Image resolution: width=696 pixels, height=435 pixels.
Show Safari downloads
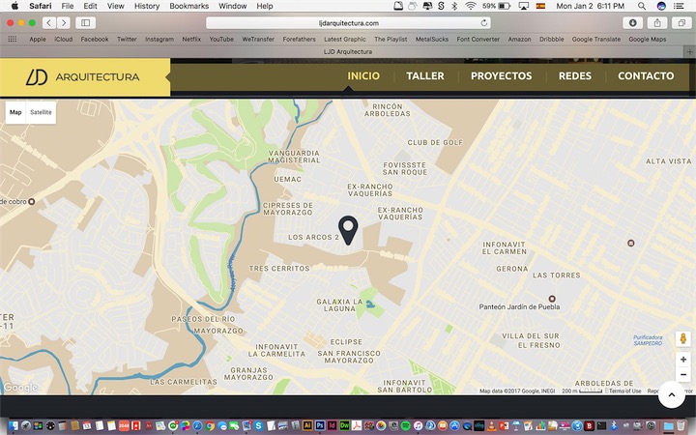click(x=633, y=22)
